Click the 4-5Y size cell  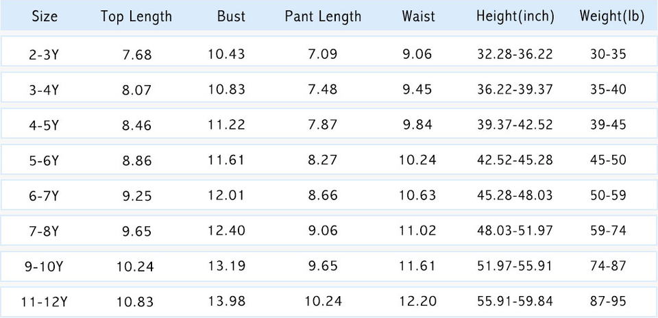pos(45,125)
